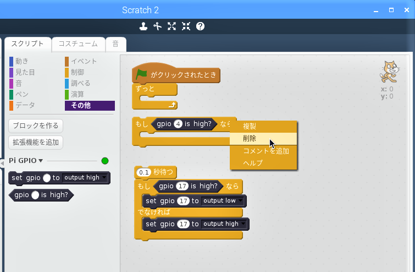Image resolution: width=415 pixels, height=272 pixels.
Task: Click gpio number field in palette set block
Action: (x=47, y=178)
